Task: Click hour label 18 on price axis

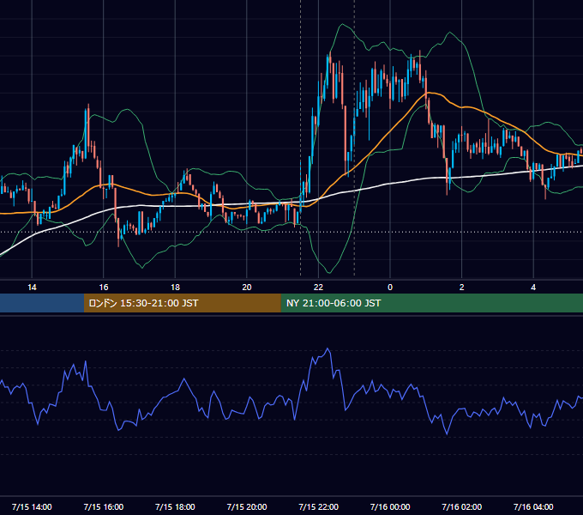Action: pos(175,288)
